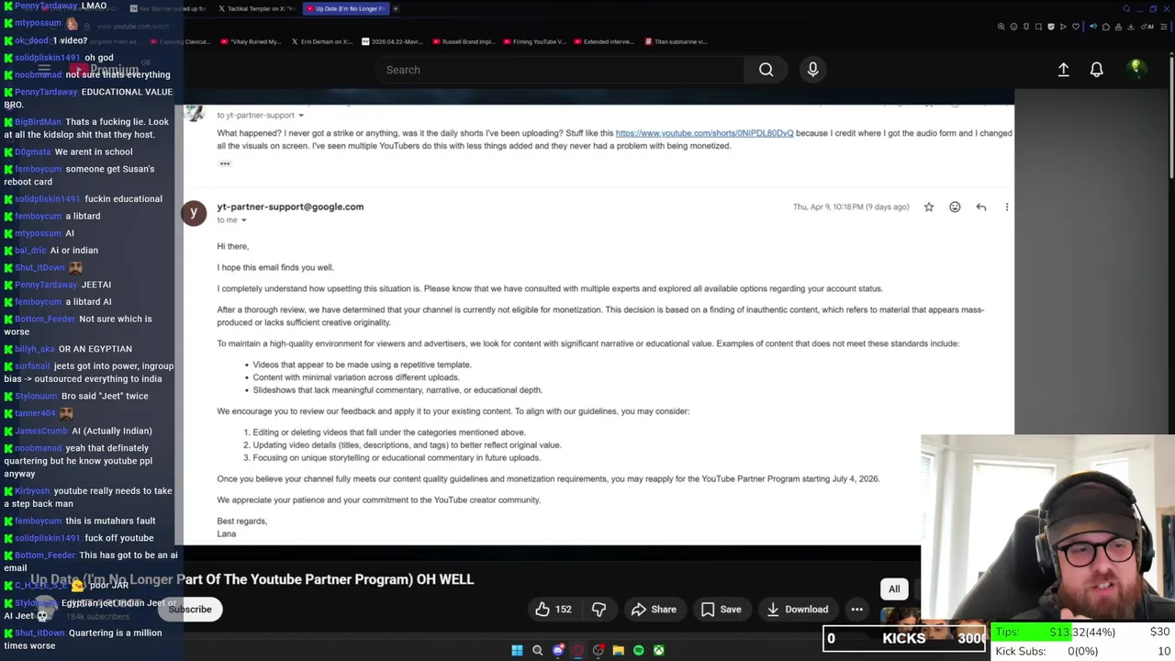The image size is (1175, 661).
Task: Start voice search with the microphone icon
Action: pos(812,70)
